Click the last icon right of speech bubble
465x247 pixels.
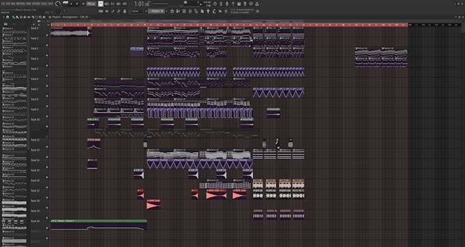[257, 4]
